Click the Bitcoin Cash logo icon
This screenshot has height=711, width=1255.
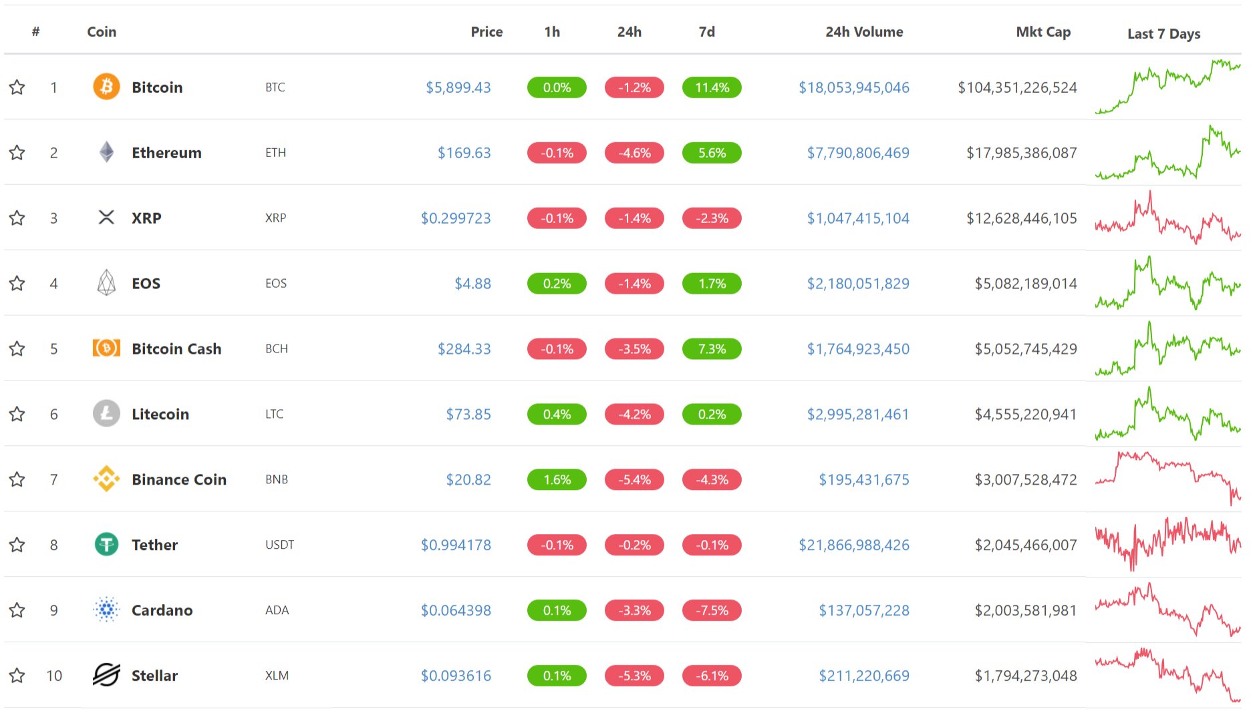[106, 348]
